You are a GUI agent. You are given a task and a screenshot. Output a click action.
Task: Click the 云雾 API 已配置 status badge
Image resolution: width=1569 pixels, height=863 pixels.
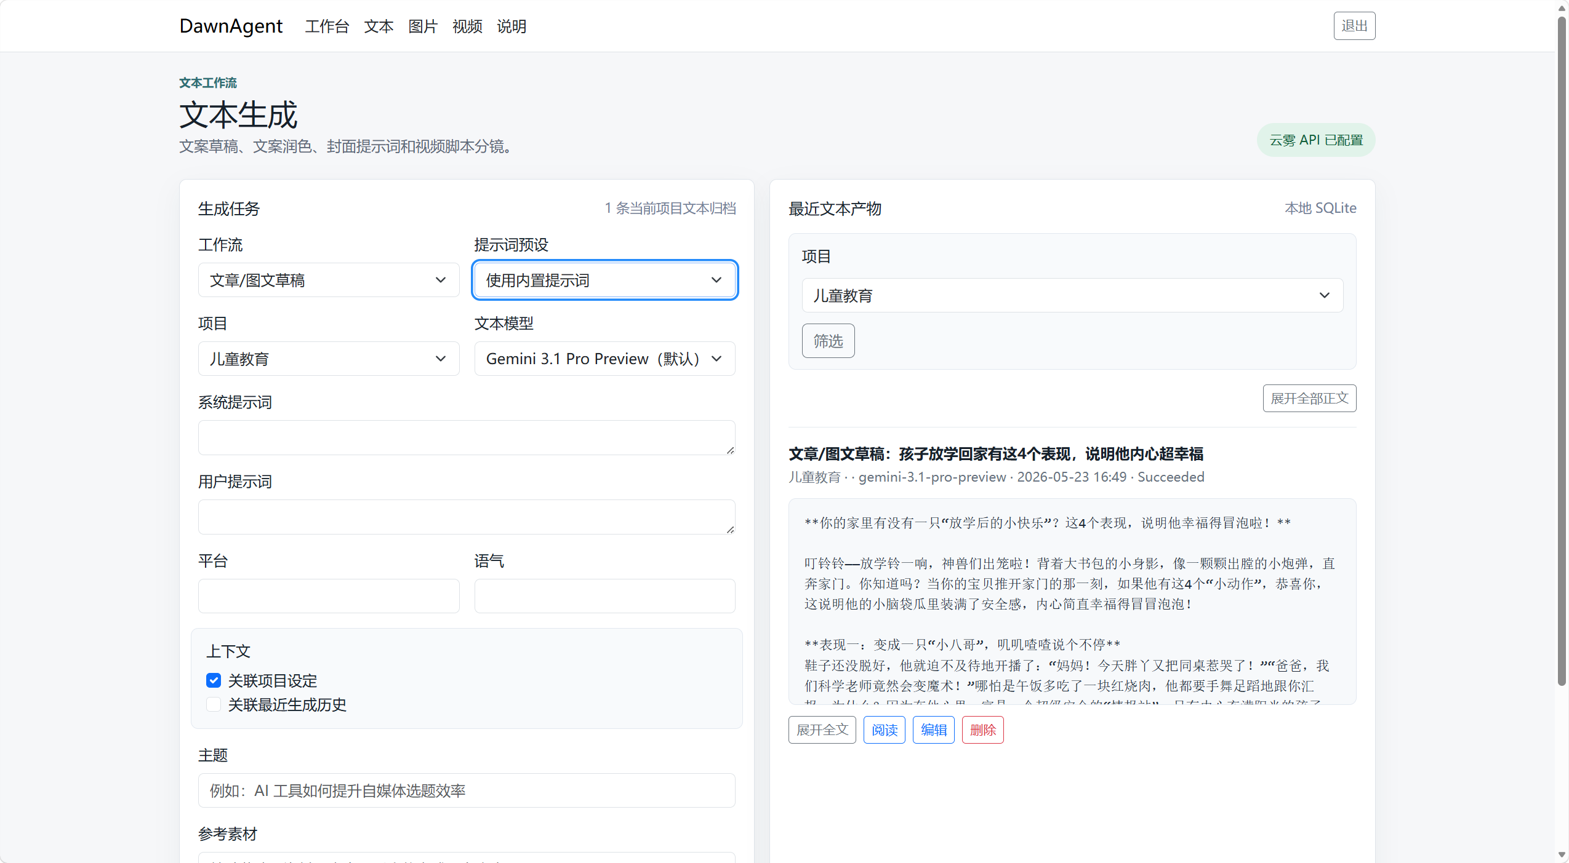1315,140
